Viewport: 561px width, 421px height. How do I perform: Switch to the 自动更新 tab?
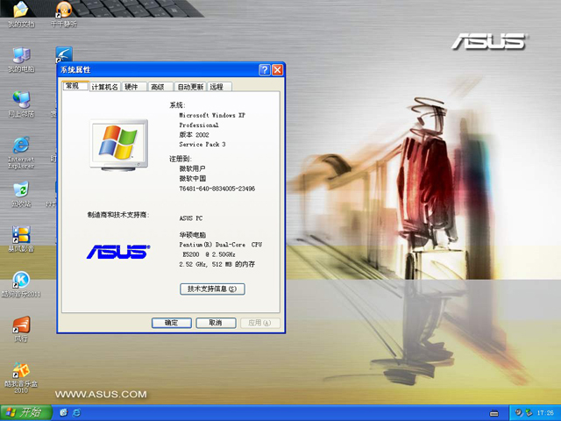pos(190,87)
